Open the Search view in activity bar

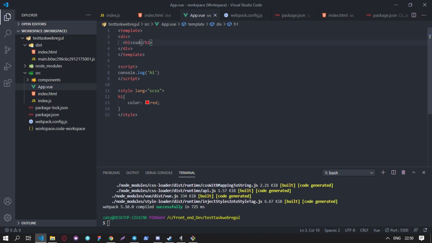coord(7,33)
